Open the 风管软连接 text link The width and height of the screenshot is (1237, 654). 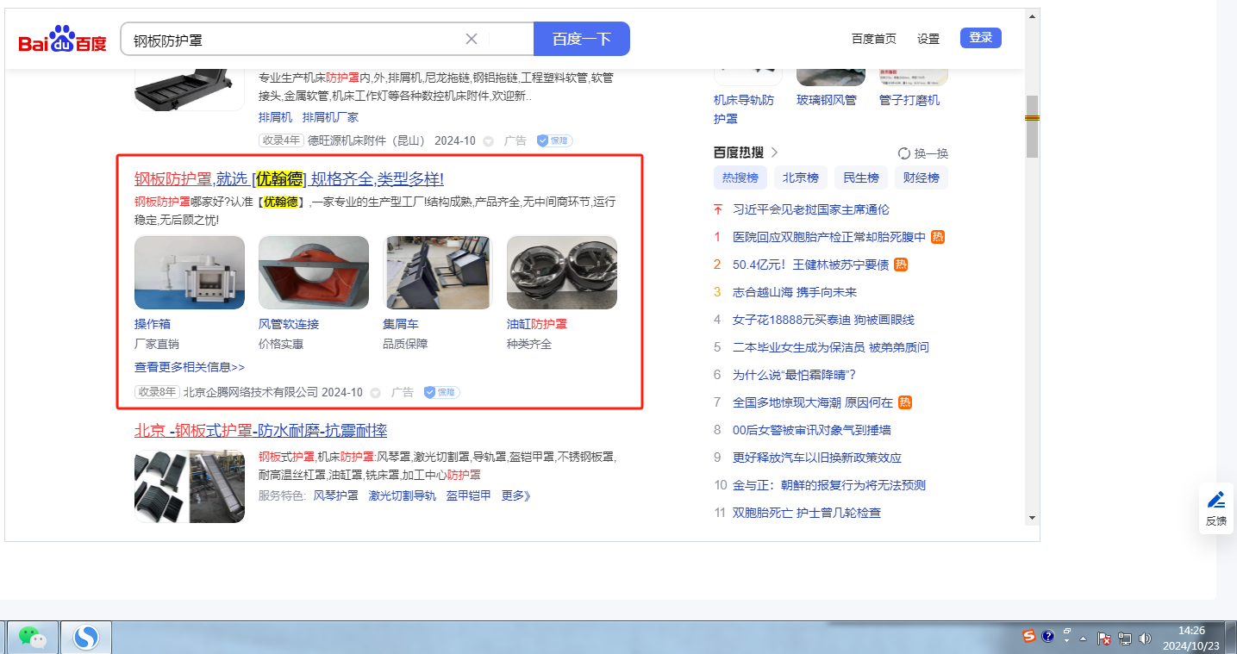tap(289, 324)
